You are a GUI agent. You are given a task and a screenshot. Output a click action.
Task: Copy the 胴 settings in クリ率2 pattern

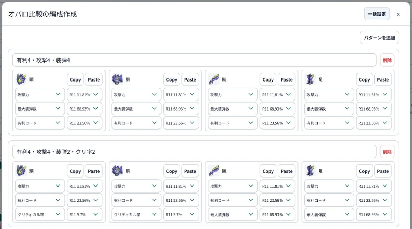172,171
